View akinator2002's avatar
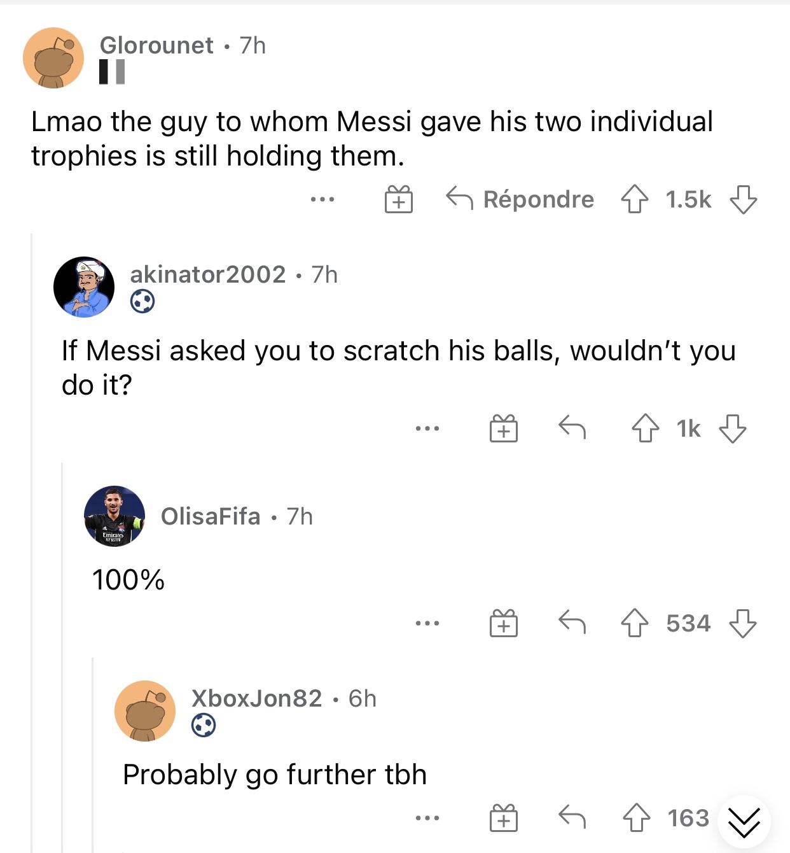This screenshot has width=790, height=853. click(84, 287)
